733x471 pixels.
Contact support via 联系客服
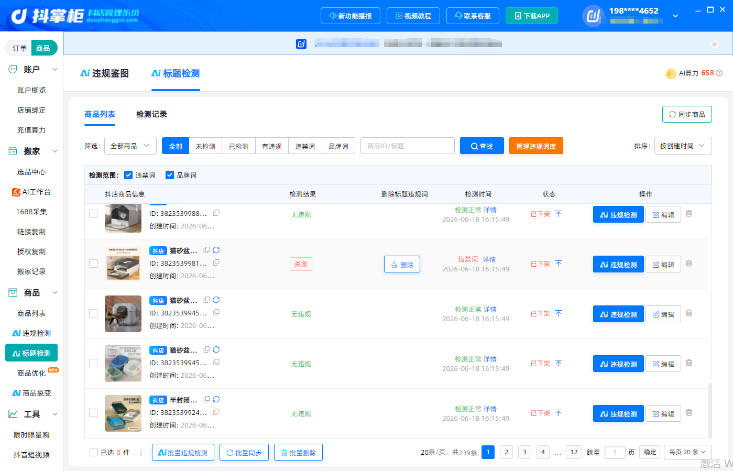pos(473,16)
